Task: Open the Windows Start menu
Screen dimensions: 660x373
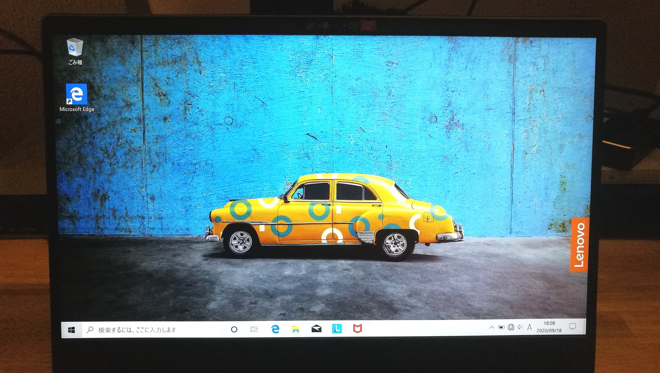Action: click(x=72, y=330)
